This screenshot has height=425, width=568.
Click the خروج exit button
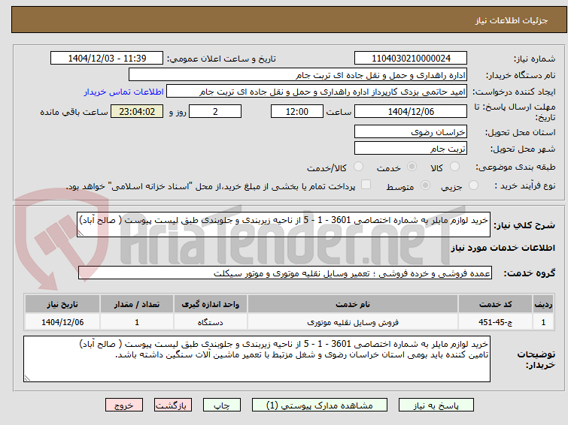(124, 405)
